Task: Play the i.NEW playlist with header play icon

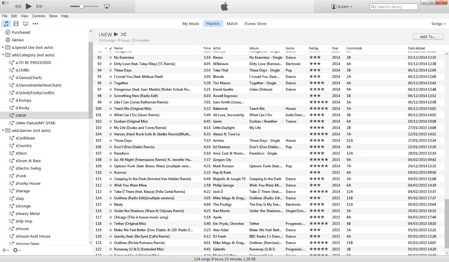Action: 116,34
